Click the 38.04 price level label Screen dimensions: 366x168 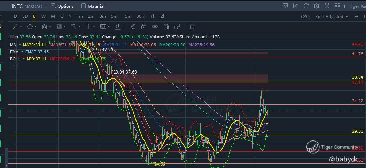click(x=358, y=77)
